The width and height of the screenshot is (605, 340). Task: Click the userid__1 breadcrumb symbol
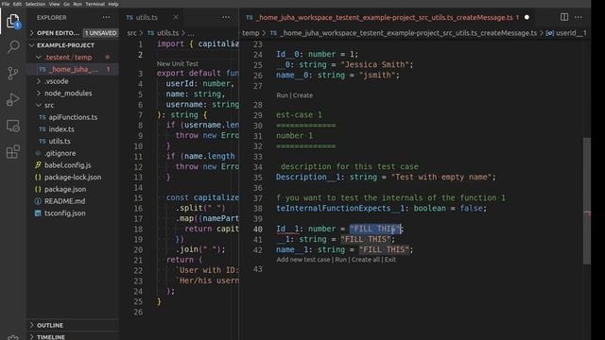pos(571,33)
